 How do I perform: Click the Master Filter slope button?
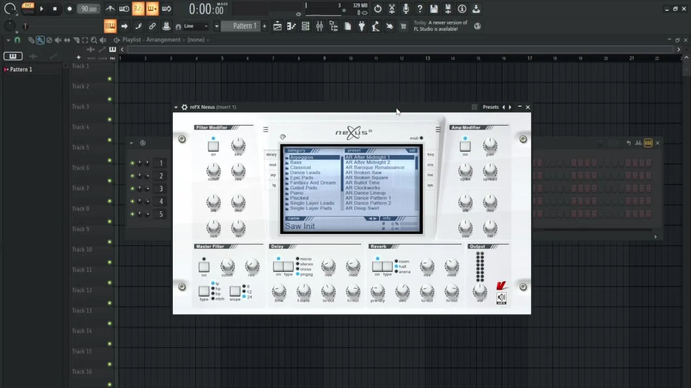(x=235, y=291)
